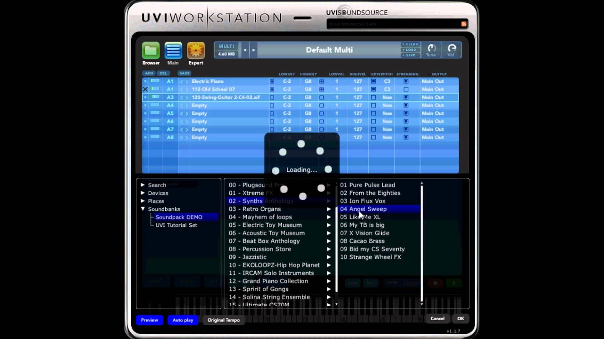This screenshot has width=604, height=339.
Task: Select next preset arrow for 112-Old School 07
Action: pos(186,89)
